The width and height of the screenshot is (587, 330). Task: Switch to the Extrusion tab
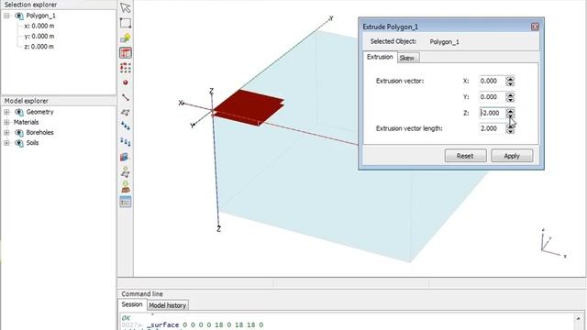click(x=380, y=57)
